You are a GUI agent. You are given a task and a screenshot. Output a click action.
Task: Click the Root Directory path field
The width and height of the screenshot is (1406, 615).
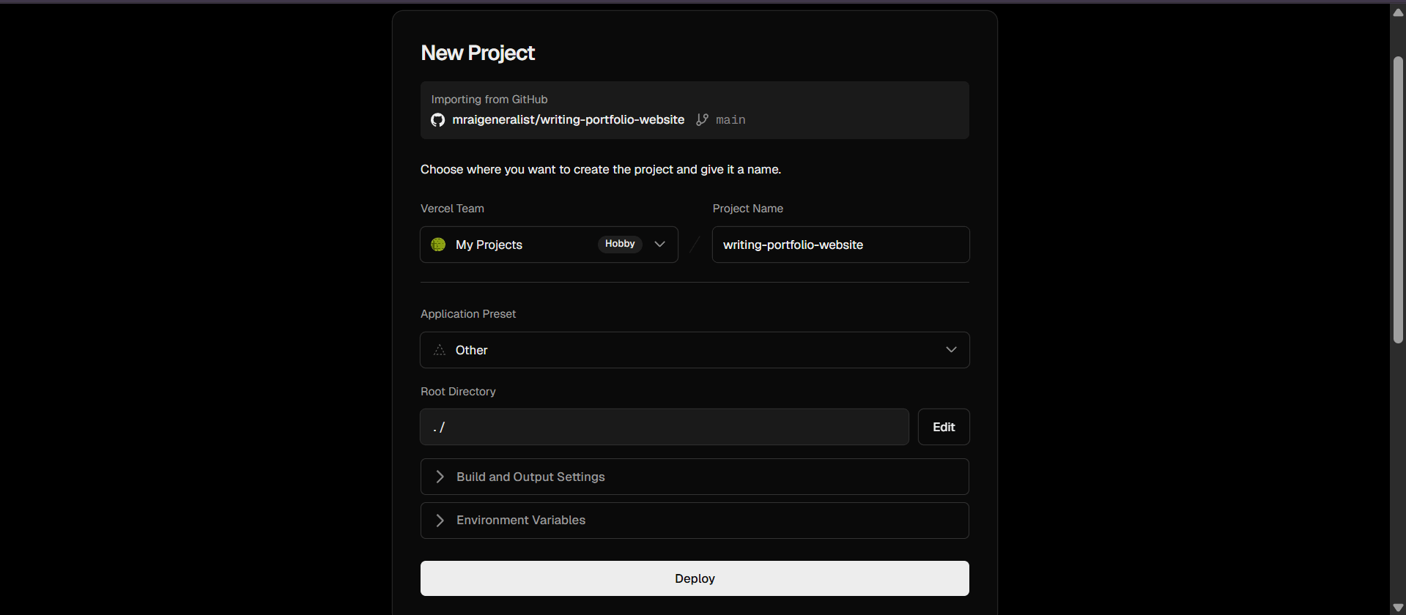click(665, 427)
